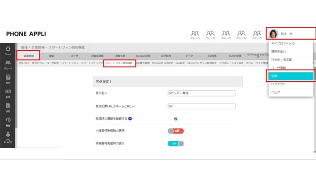Image resolution: width=316 pixels, height=177 pixels.
Task: Switch off the 外線番号発信時の表示 toggle
Action: (176, 143)
